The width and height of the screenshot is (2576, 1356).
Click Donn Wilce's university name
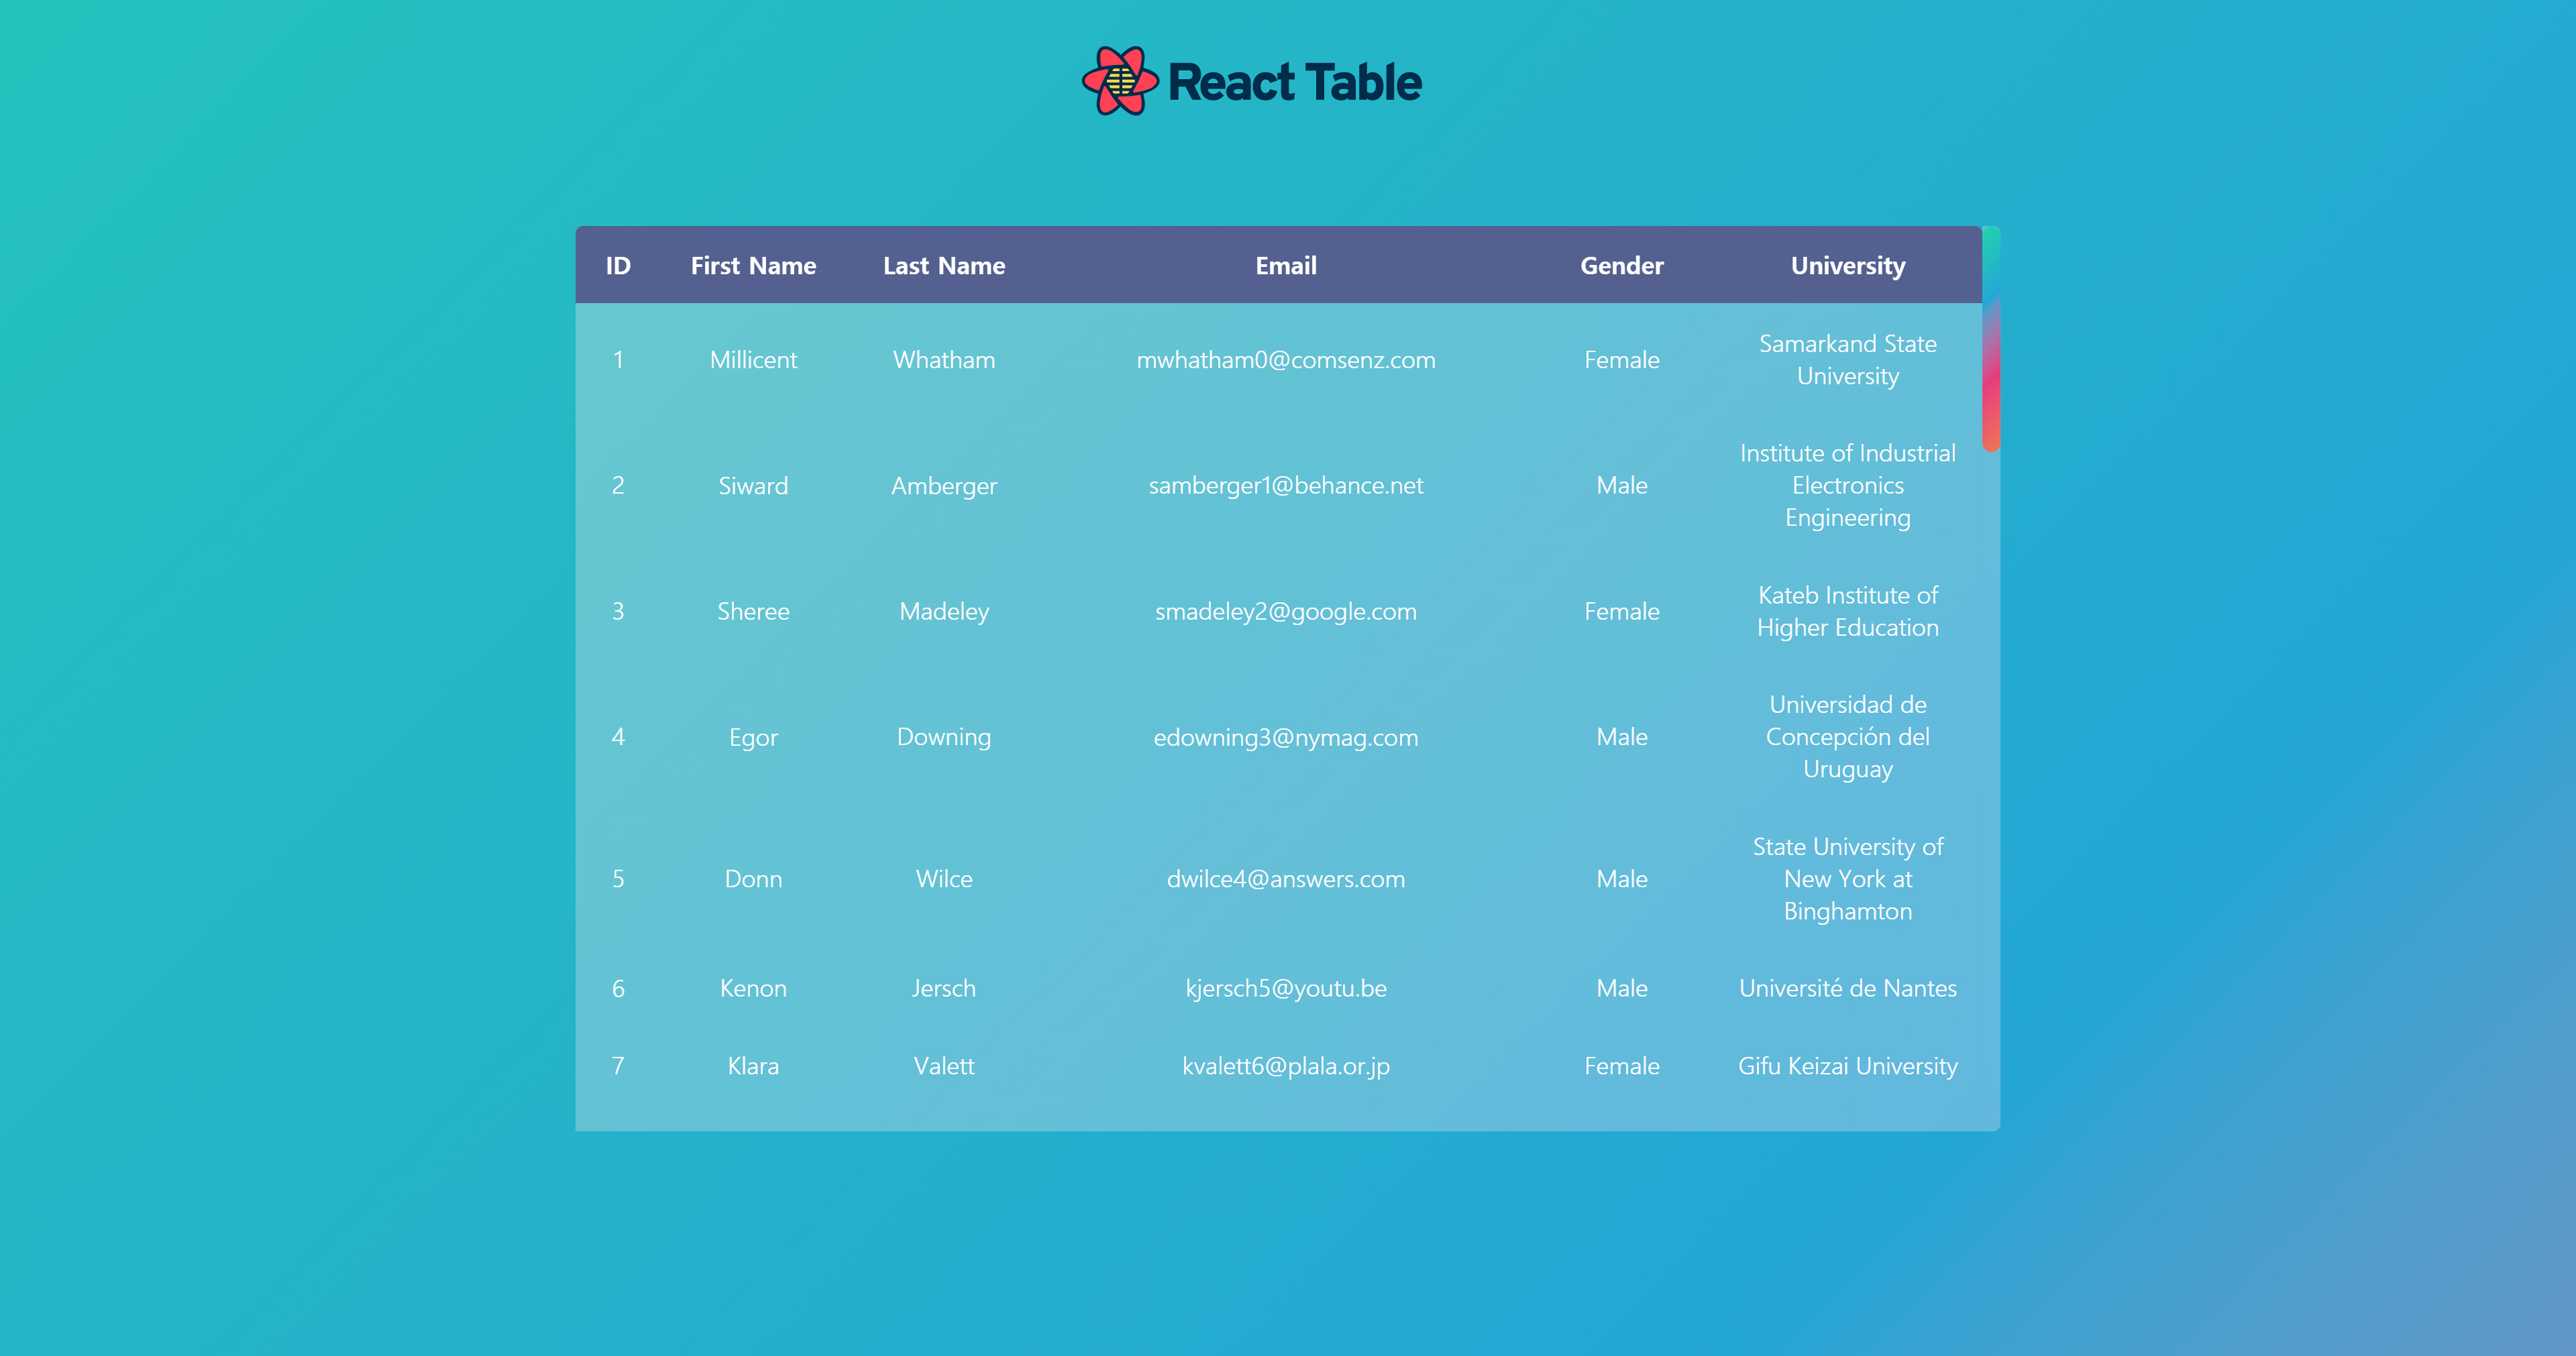(1847, 879)
